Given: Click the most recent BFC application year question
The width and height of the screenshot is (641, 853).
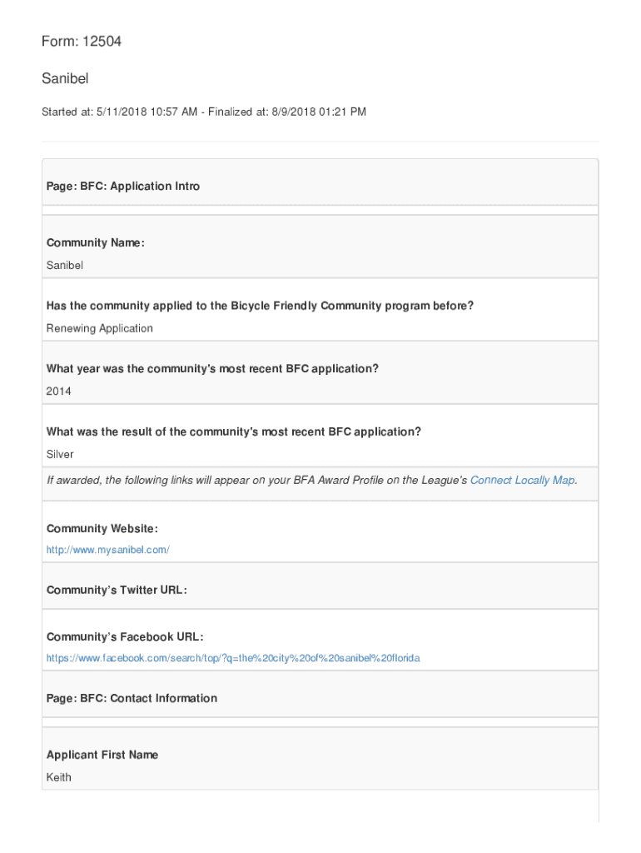Looking at the screenshot, I should click(212, 368).
